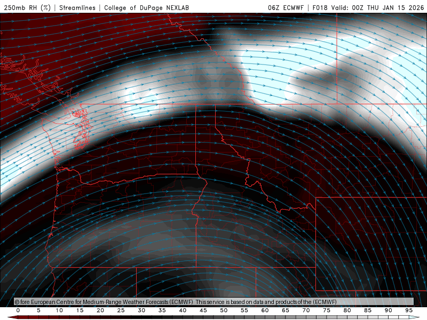Click the "65" value on the color scale
This screenshot has height=320, width=427.
click(x=286, y=310)
